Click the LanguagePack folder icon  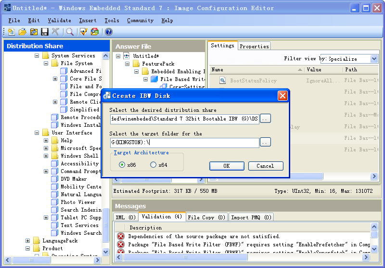37,241
